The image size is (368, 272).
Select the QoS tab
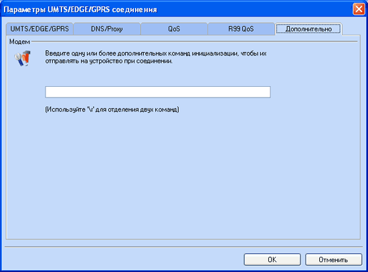tap(174, 29)
